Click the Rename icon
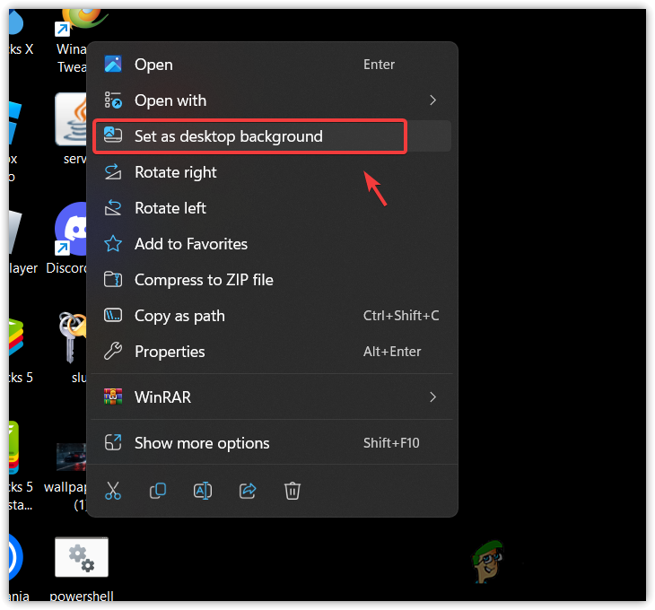This screenshot has width=655, height=610. 203,491
